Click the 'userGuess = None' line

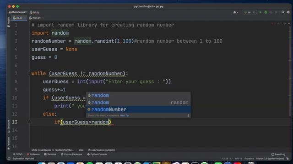54,49
